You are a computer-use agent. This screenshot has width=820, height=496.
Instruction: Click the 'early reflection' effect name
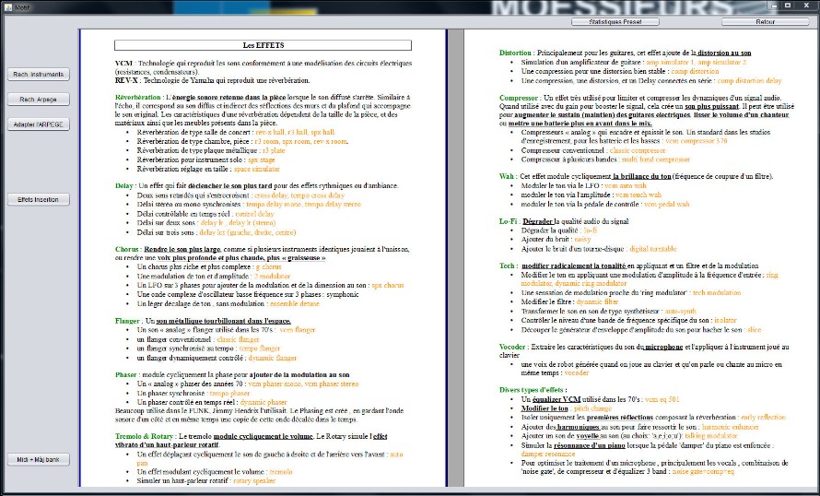pos(763,418)
